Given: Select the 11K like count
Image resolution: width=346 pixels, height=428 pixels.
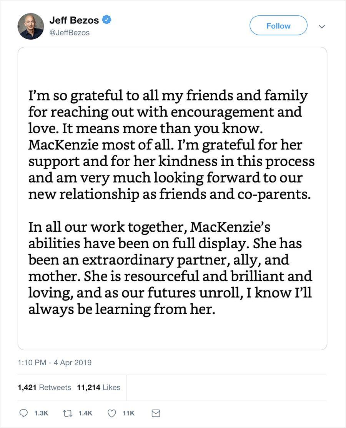Looking at the screenshot, I should (128, 413).
